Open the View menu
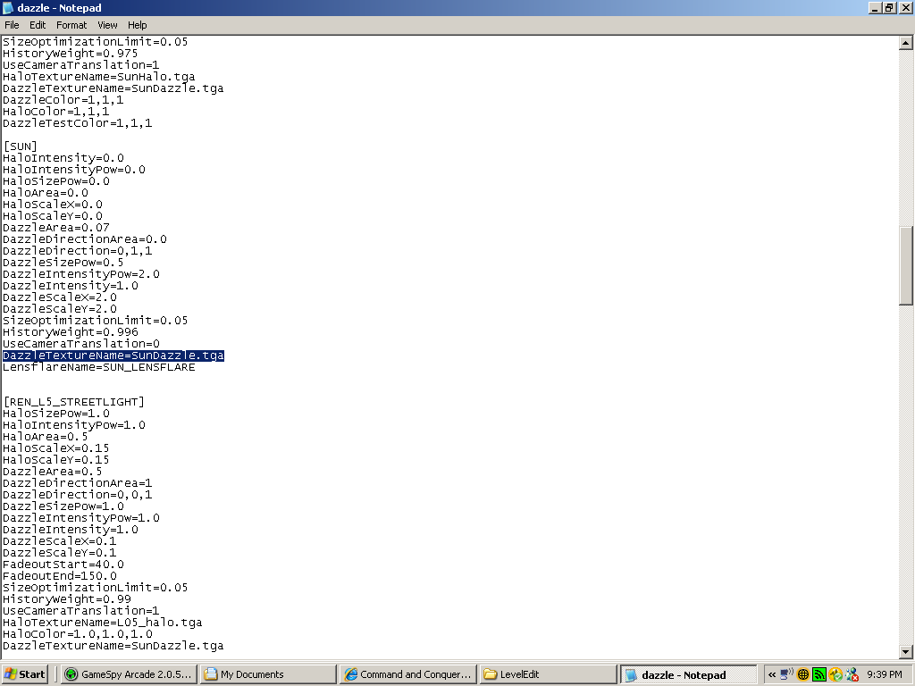Viewport: 915px width, 686px height. click(107, 25)
